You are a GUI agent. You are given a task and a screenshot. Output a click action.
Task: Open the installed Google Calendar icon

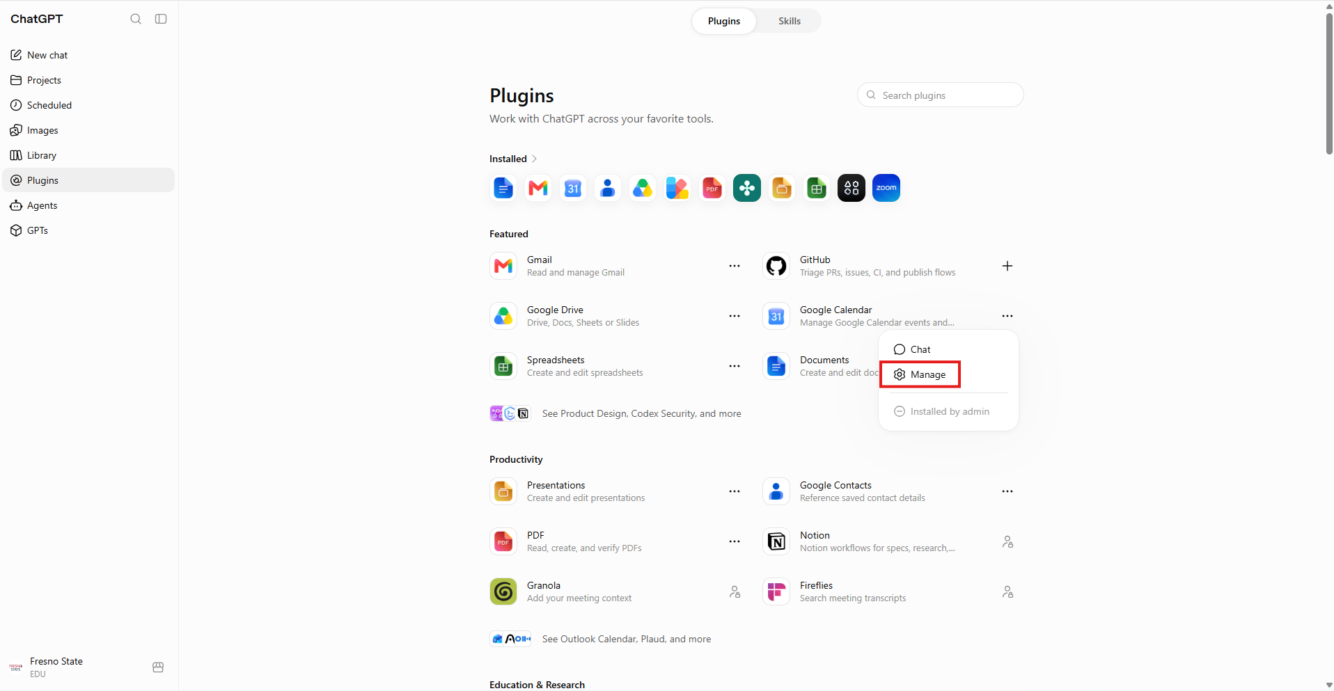pos(573,188)
